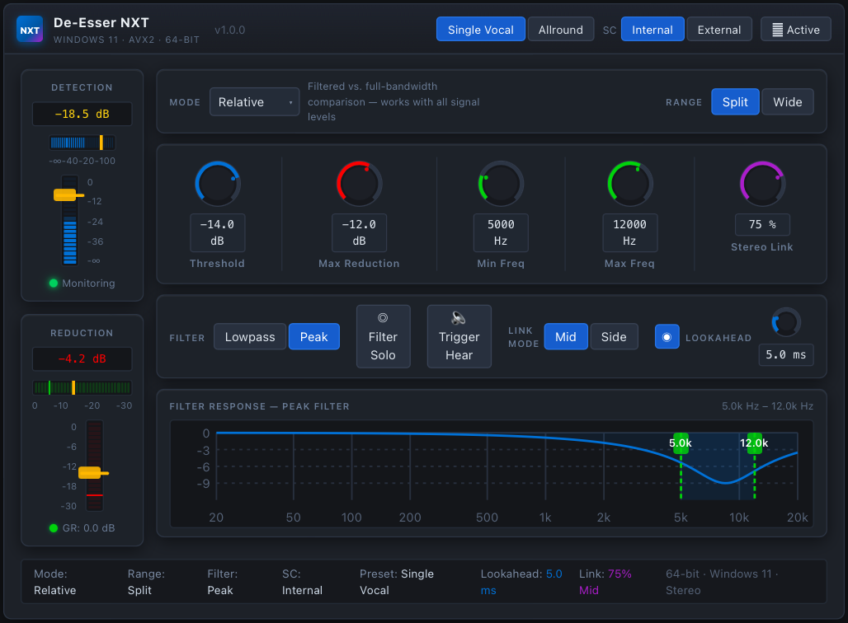
Task: Click the purple Stereo Link knob
Action: [762, 183]
